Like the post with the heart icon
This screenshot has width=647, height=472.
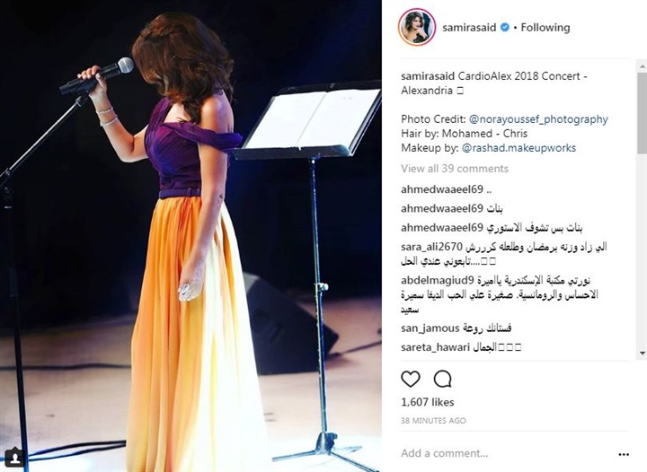(411, 379)
